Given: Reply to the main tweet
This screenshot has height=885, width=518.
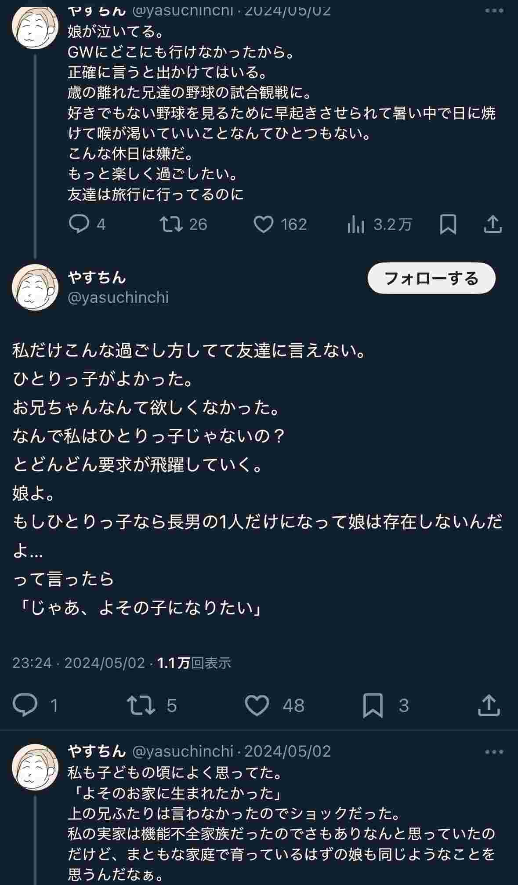Looking at the screenshot, I should [25, 705].
